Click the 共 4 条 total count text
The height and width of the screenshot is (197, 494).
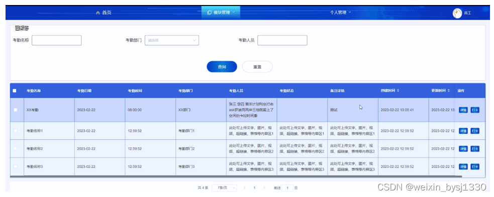click(203, 188)
